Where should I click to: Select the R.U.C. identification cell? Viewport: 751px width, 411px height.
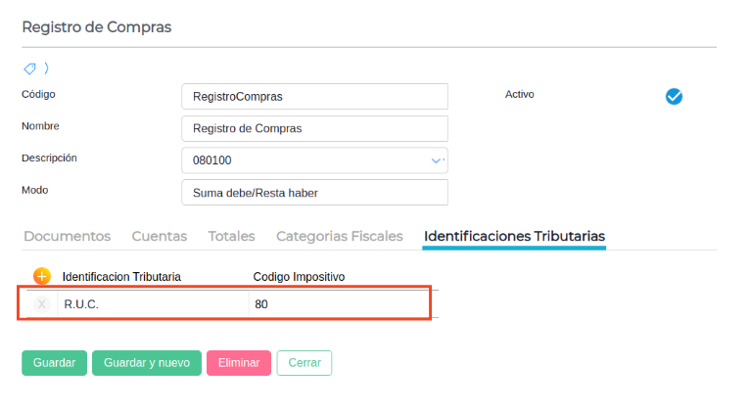(153, 304)
